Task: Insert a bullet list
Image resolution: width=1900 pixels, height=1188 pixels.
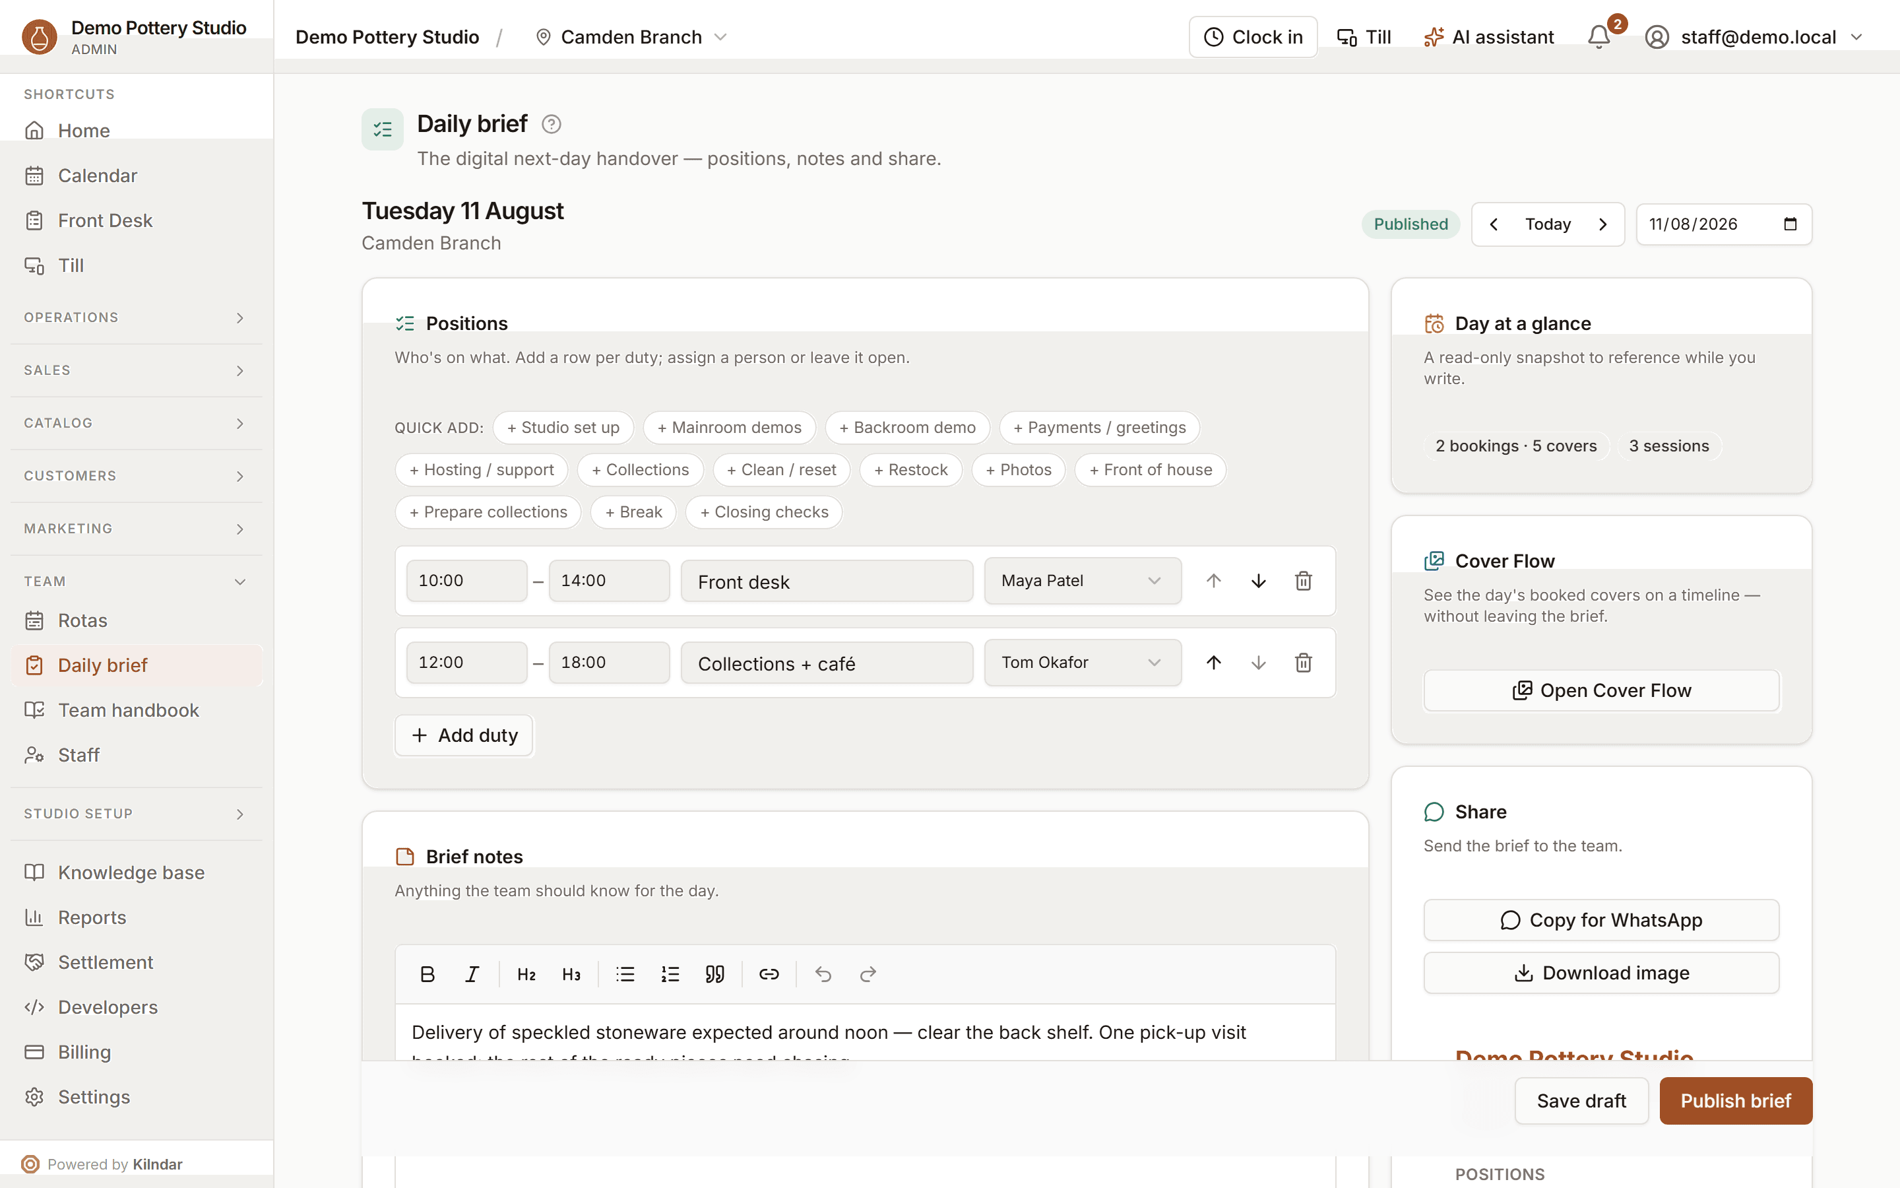Action: point(625,974)
